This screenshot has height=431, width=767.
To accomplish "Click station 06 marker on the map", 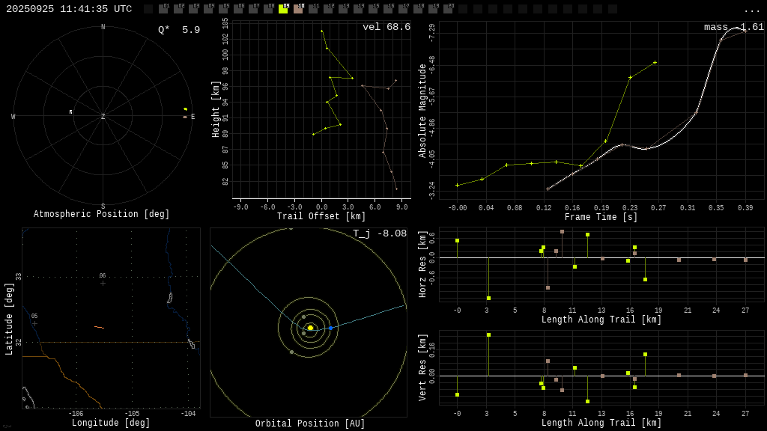I will pyautogui.click(x=103, y=283).
